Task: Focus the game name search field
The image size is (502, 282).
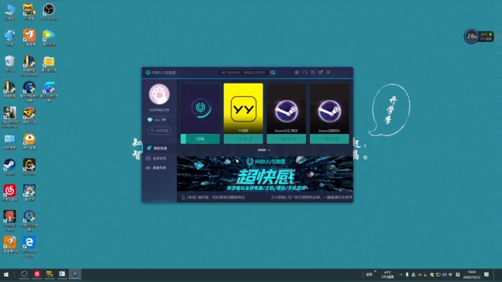Action: pos(244,73)
